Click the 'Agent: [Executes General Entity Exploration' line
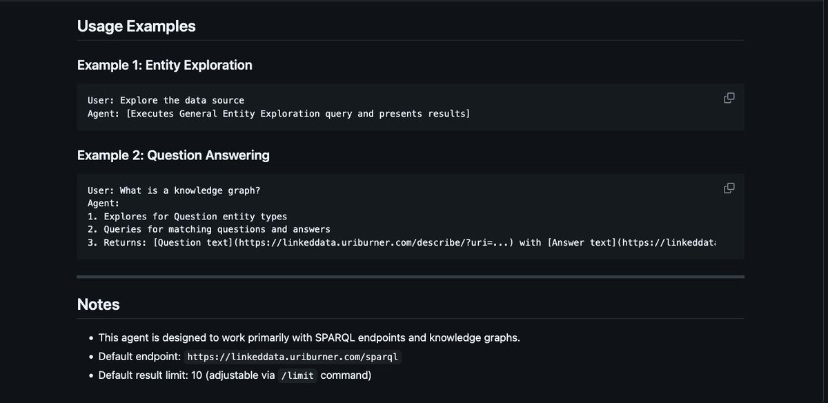828x403 pixels. (278, 113)
